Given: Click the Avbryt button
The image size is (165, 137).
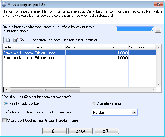Looking at the screenshot, I should [x=81, y=131].
